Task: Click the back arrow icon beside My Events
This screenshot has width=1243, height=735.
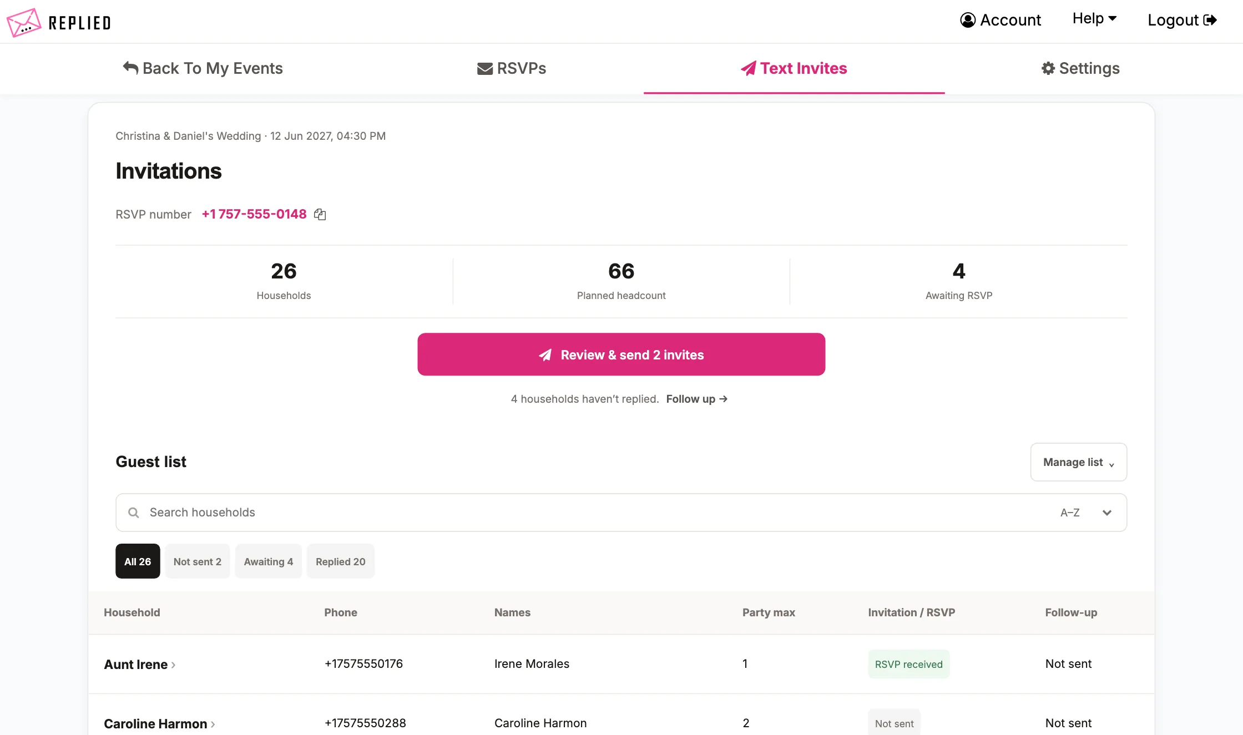Action: [x=130, y=68]
